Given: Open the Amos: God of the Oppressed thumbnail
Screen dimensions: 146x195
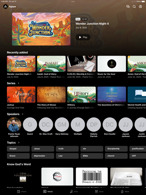Looking at the screenshot, I should pyautogui.click(x=137, y=64).
